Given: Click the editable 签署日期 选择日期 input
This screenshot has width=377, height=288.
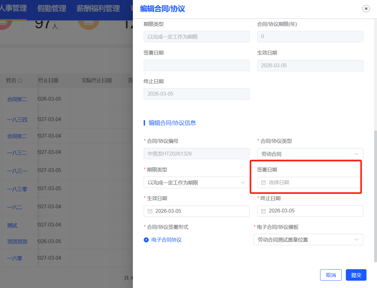Looking at the screenshot, I should pos(310,183).
